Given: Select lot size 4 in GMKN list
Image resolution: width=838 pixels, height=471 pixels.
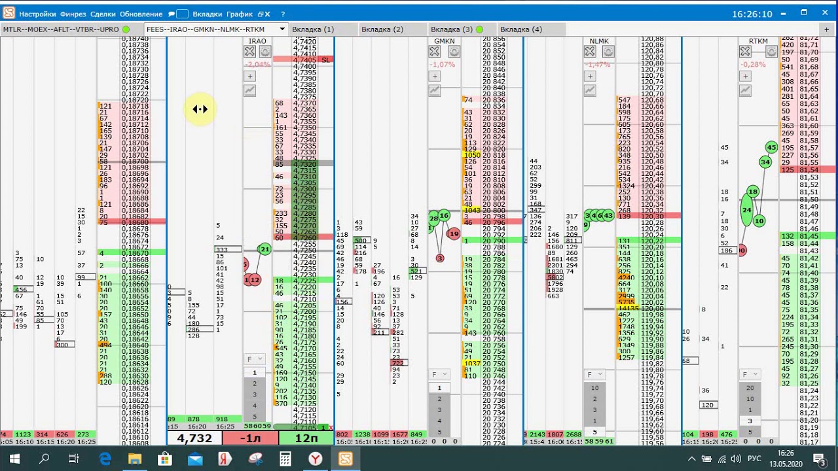Looking at the screenshot, I should pos(439,421).
